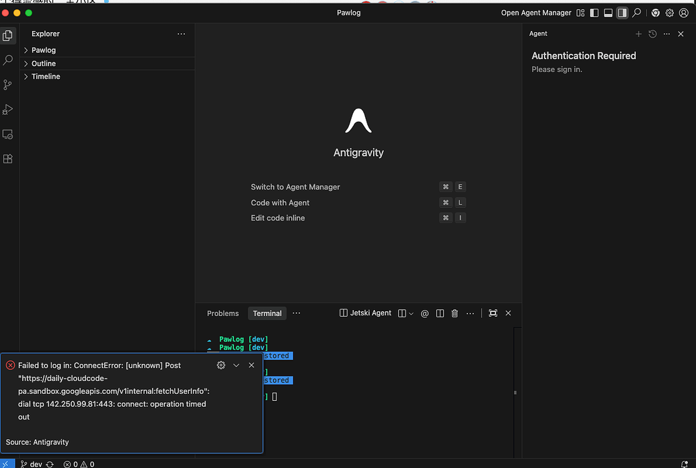This screenshot has height=468, width=696.
Task: Click the Please sign in text
Action: (557, 69)
